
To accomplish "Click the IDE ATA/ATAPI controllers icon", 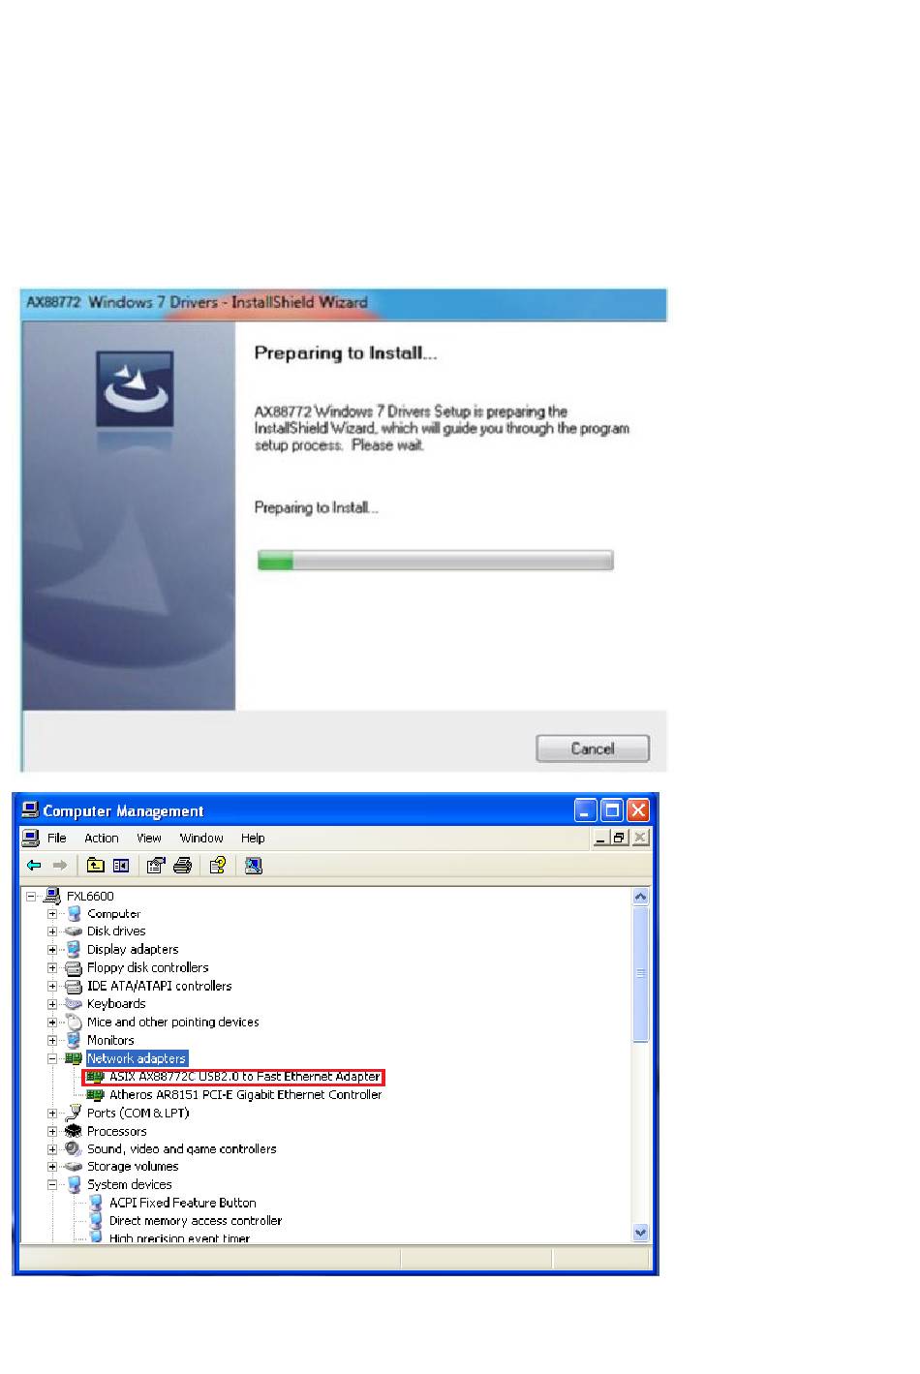I will (x=74, y=987).
